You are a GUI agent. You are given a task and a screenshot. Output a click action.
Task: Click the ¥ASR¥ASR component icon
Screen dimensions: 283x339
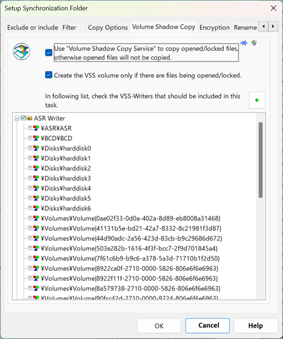pos(36,128)
